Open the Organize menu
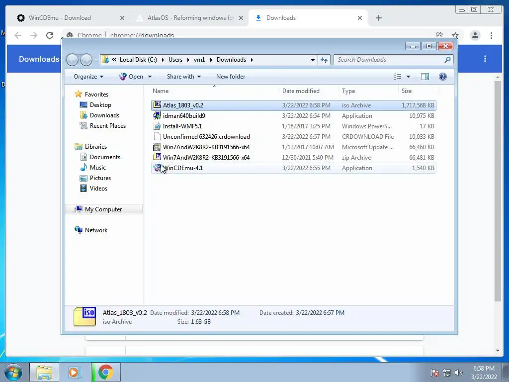The height and width of the screenshot is (382, 509). click(x=88, y=77)
